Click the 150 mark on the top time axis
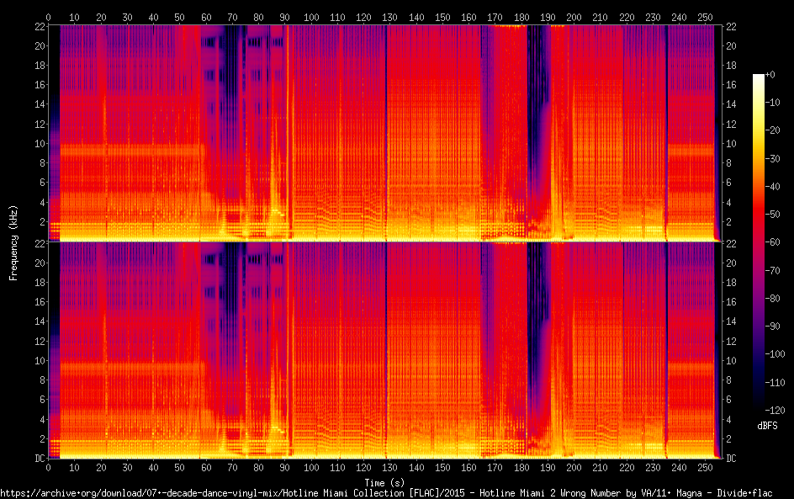 point(442,17)
